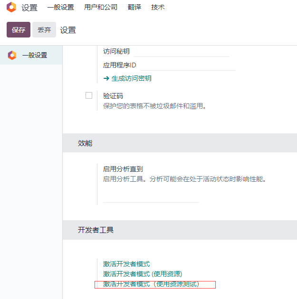Image resolution: width=297 pixels, height=299 pixels.
Task: Click the 启用分析直到 date field
Action: click(x=151, y=197)
